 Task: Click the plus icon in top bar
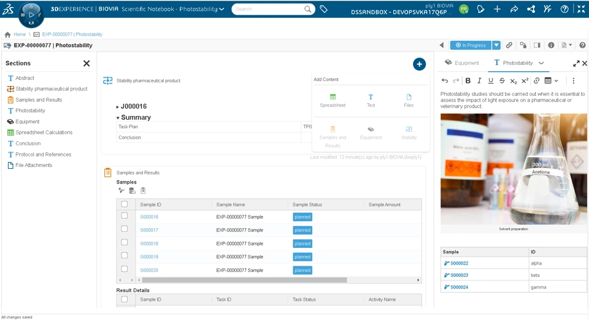497,9
